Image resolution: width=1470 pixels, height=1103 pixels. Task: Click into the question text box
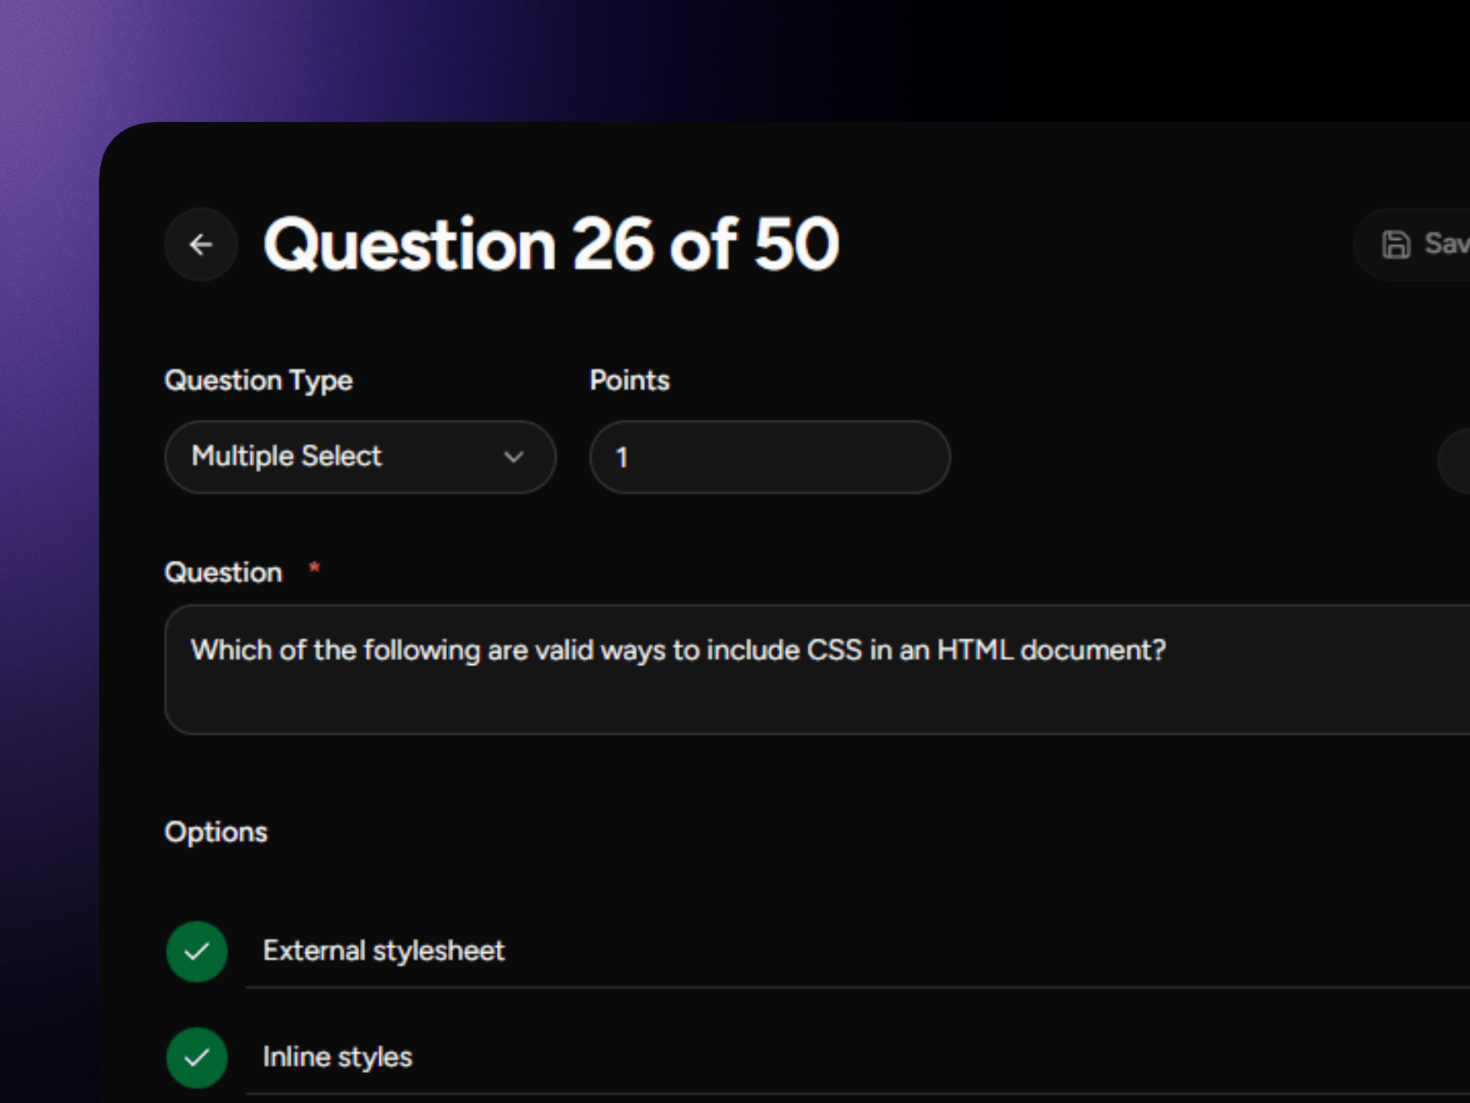(x=817, y=669)
